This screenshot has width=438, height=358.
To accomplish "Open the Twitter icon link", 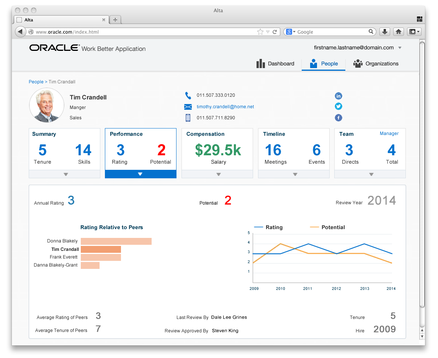I will (x=338, y=106).
